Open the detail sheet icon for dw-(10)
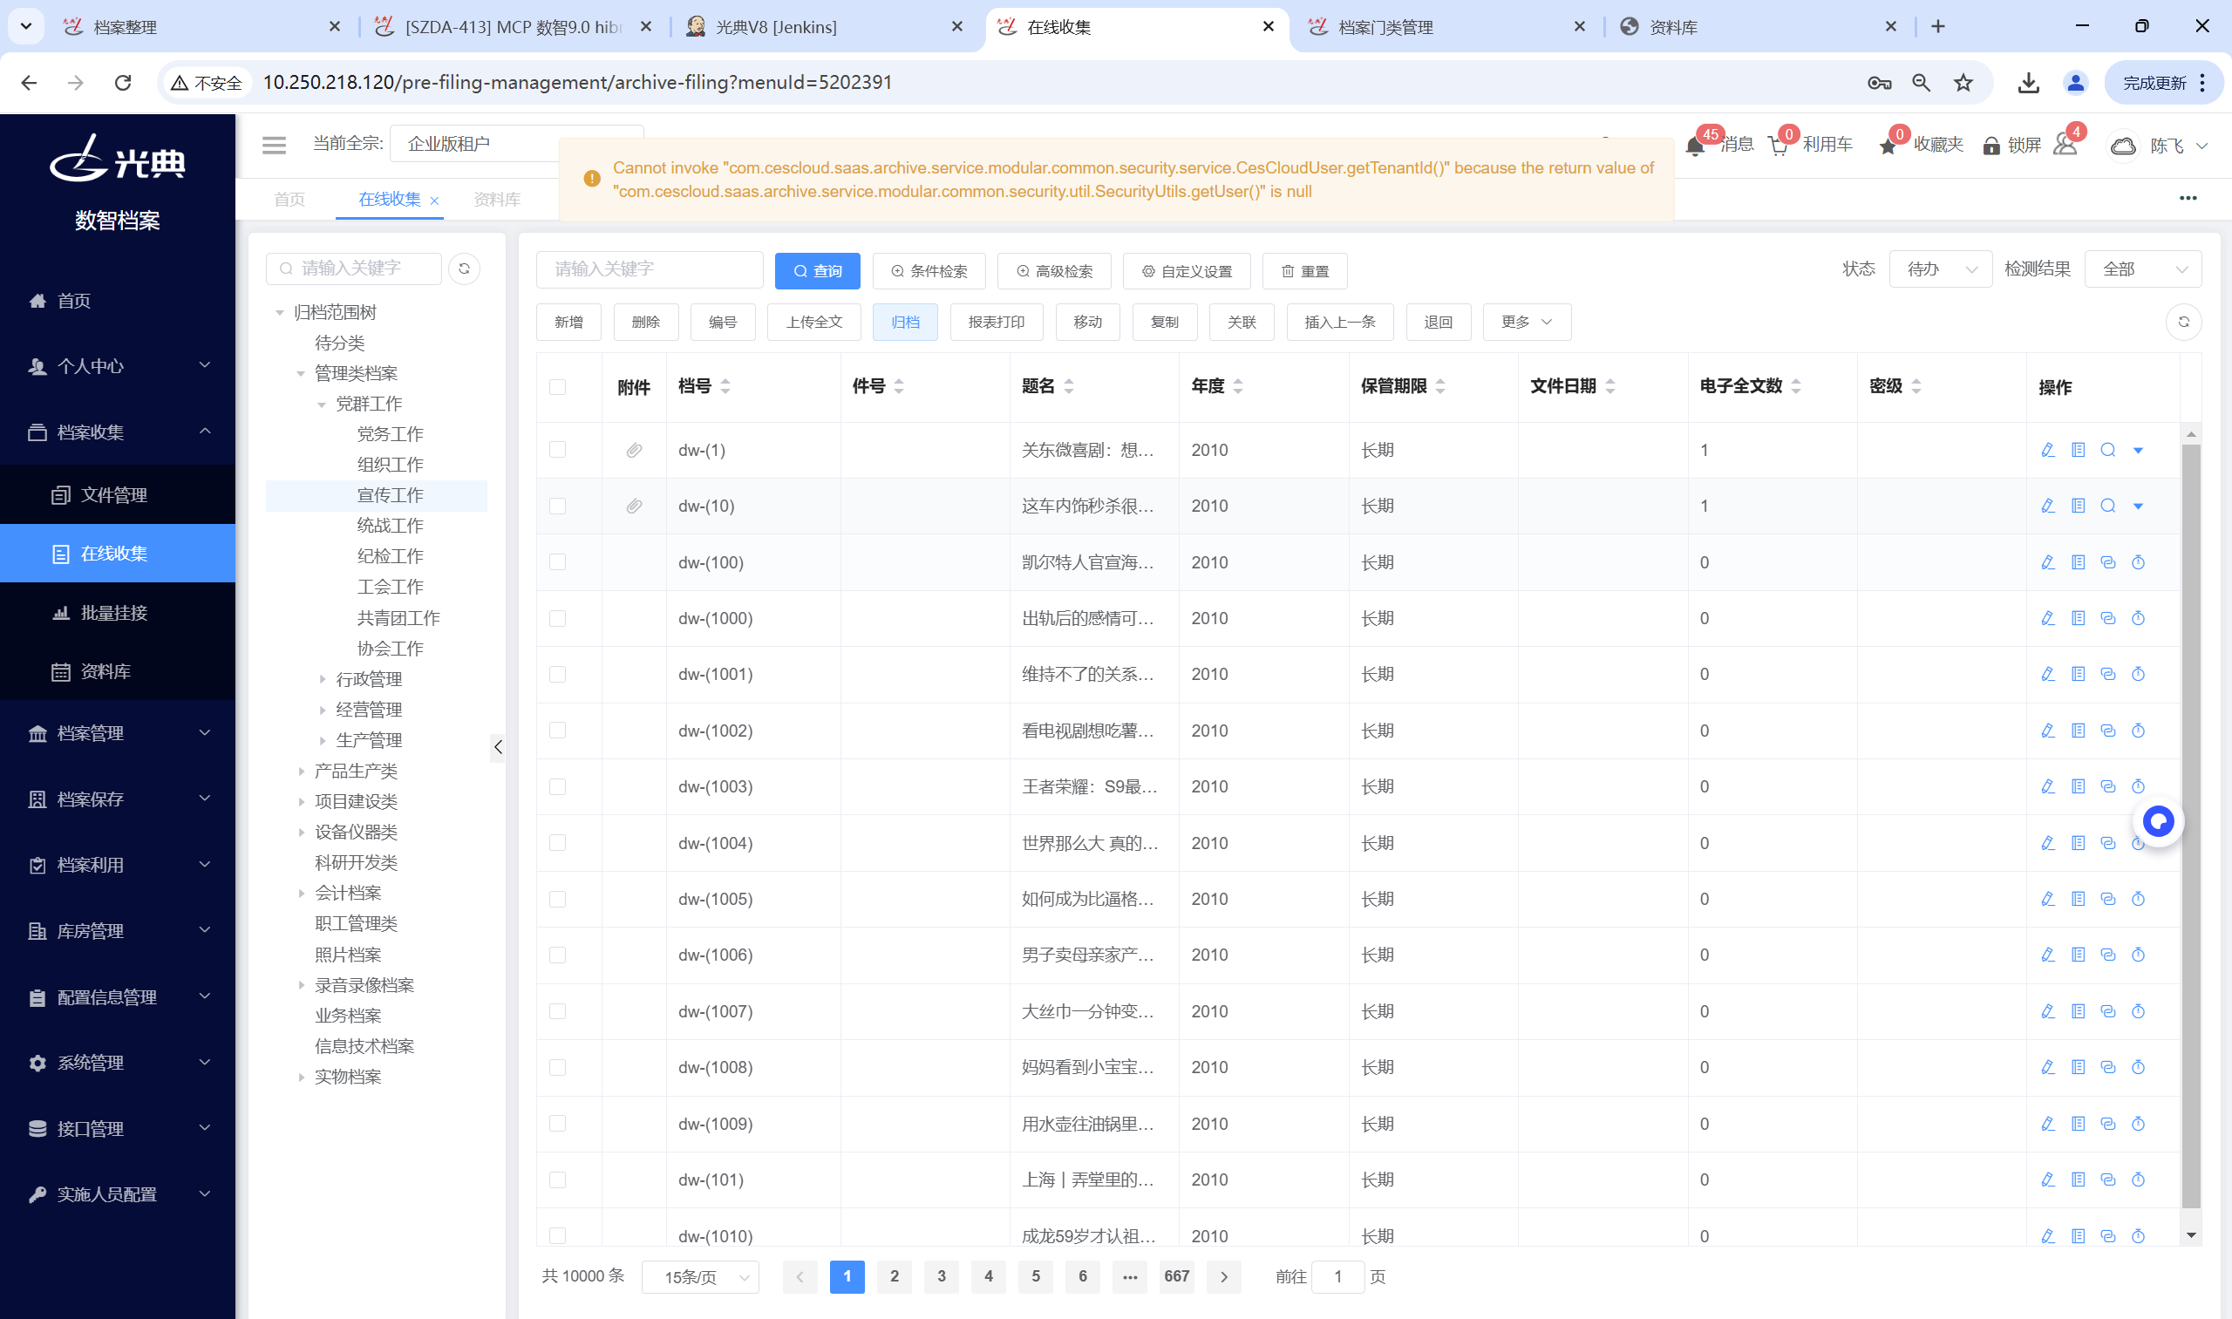The width and height of the screenshot is (2232, 1319). pos(2079,506)
